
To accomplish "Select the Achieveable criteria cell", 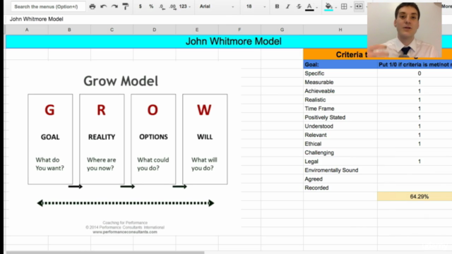I will point(340,91).
